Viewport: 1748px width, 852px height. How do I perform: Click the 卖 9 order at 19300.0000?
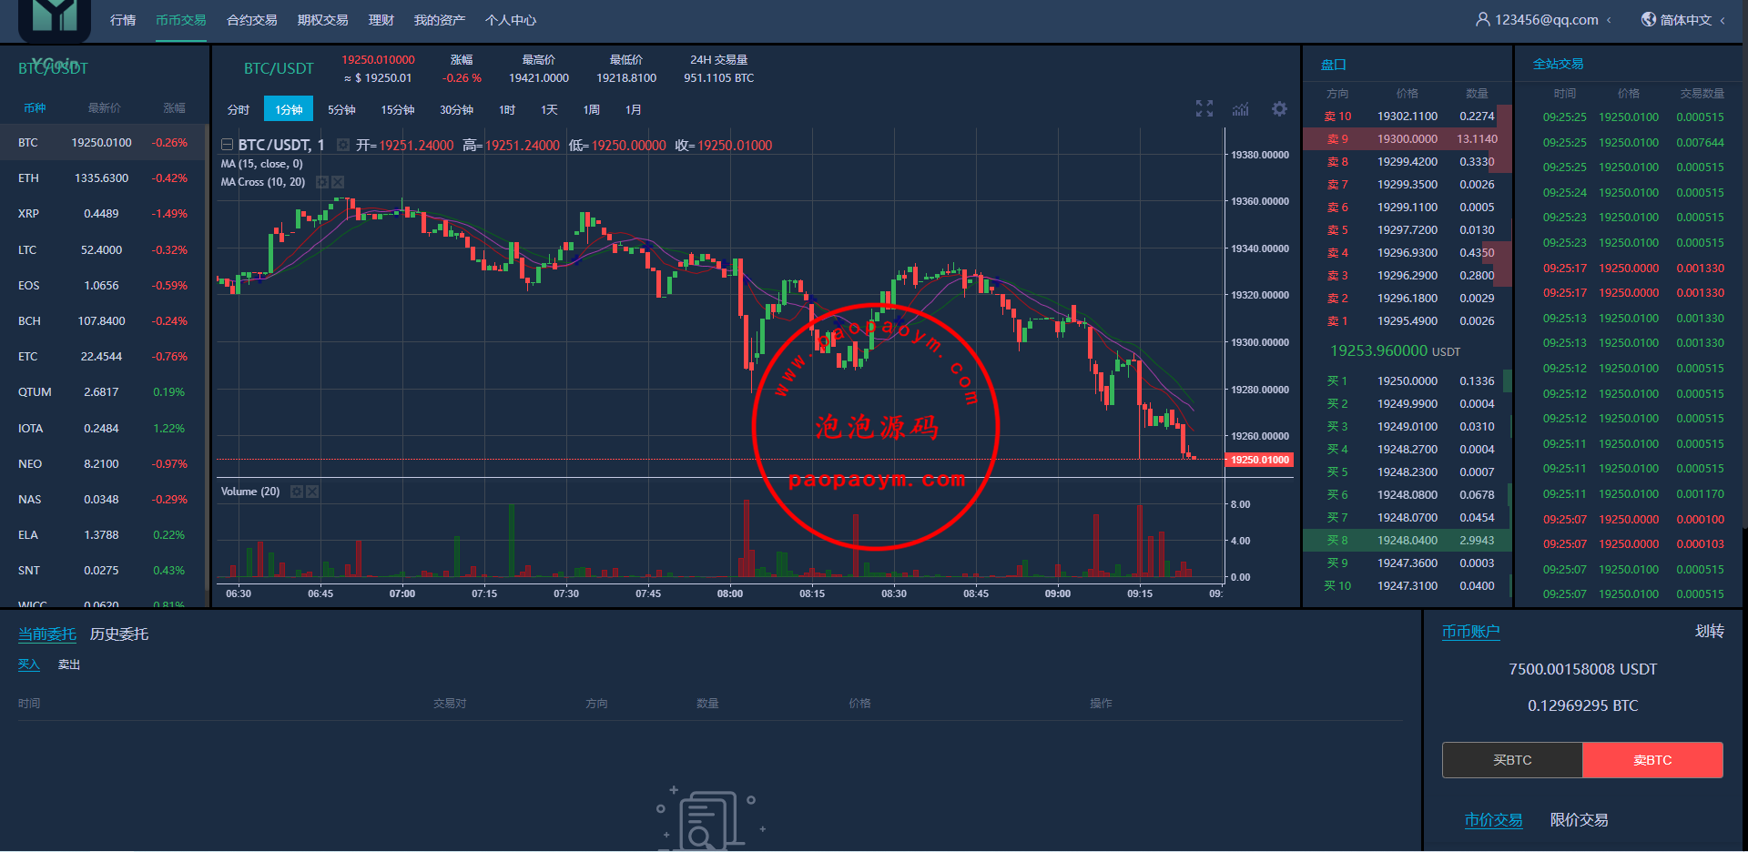tap(1408, 138)
